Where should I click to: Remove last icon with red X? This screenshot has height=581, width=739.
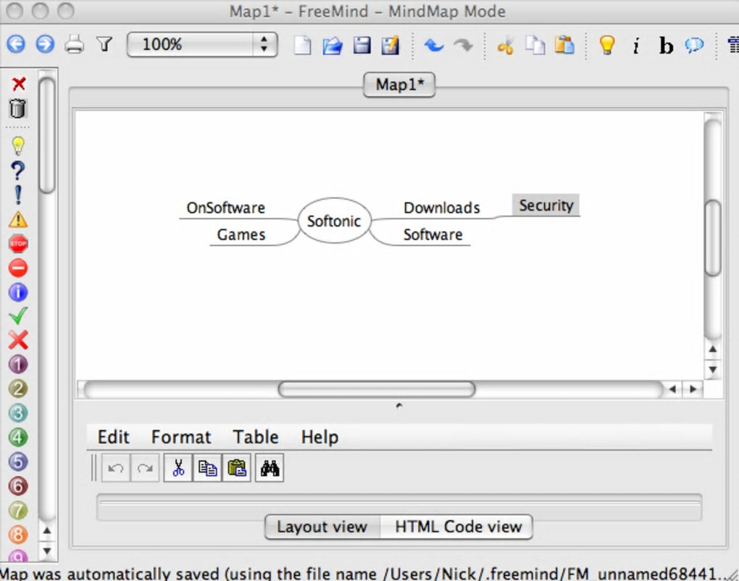(x=19, y=84)
